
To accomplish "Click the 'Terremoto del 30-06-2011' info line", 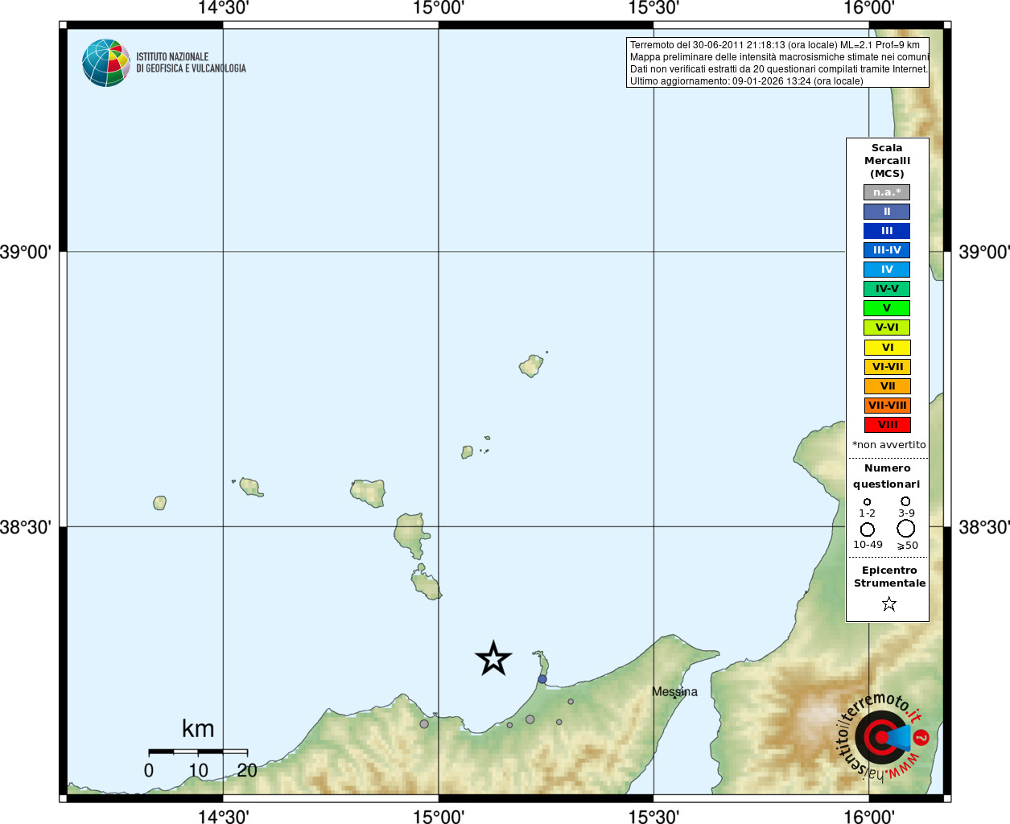I will click(x=774, y=45).
